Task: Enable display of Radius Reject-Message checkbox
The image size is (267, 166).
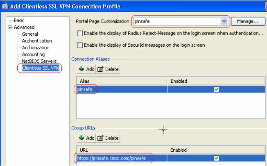Action: click(80, 33)
